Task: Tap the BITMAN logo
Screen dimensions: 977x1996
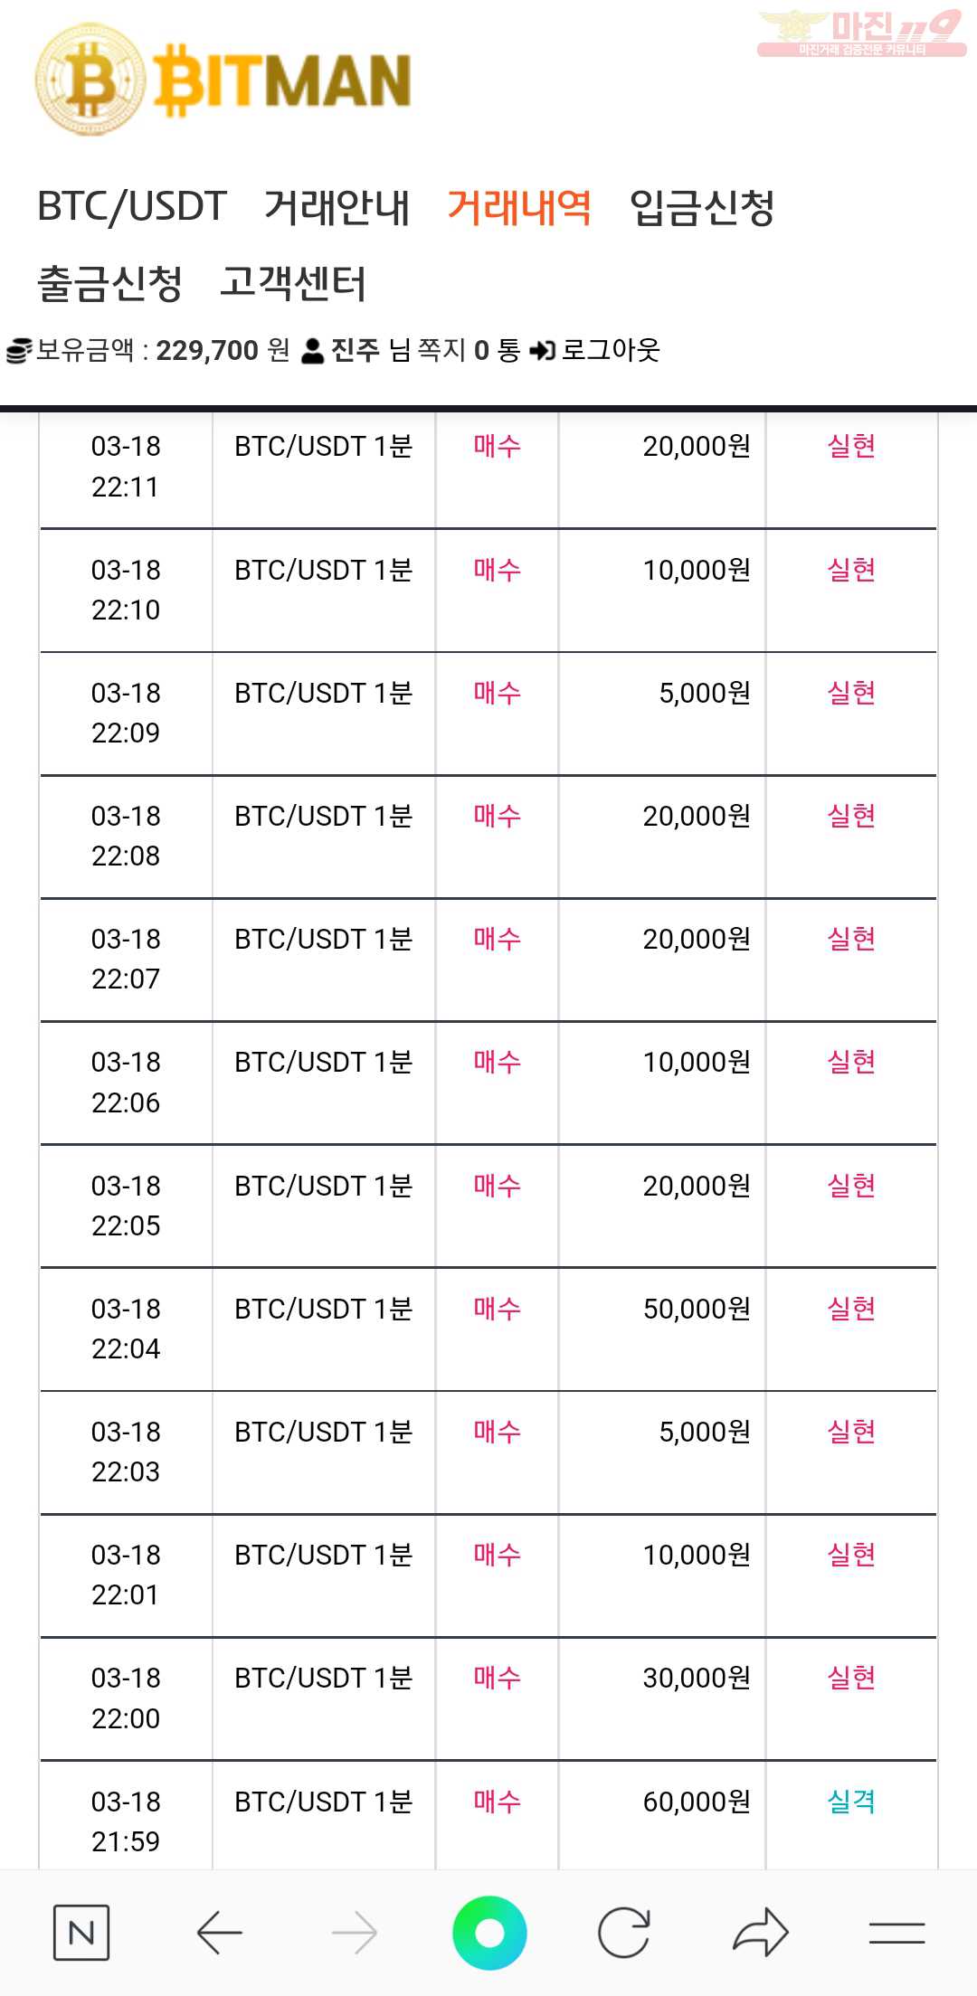Action: [x=223, y=80]
